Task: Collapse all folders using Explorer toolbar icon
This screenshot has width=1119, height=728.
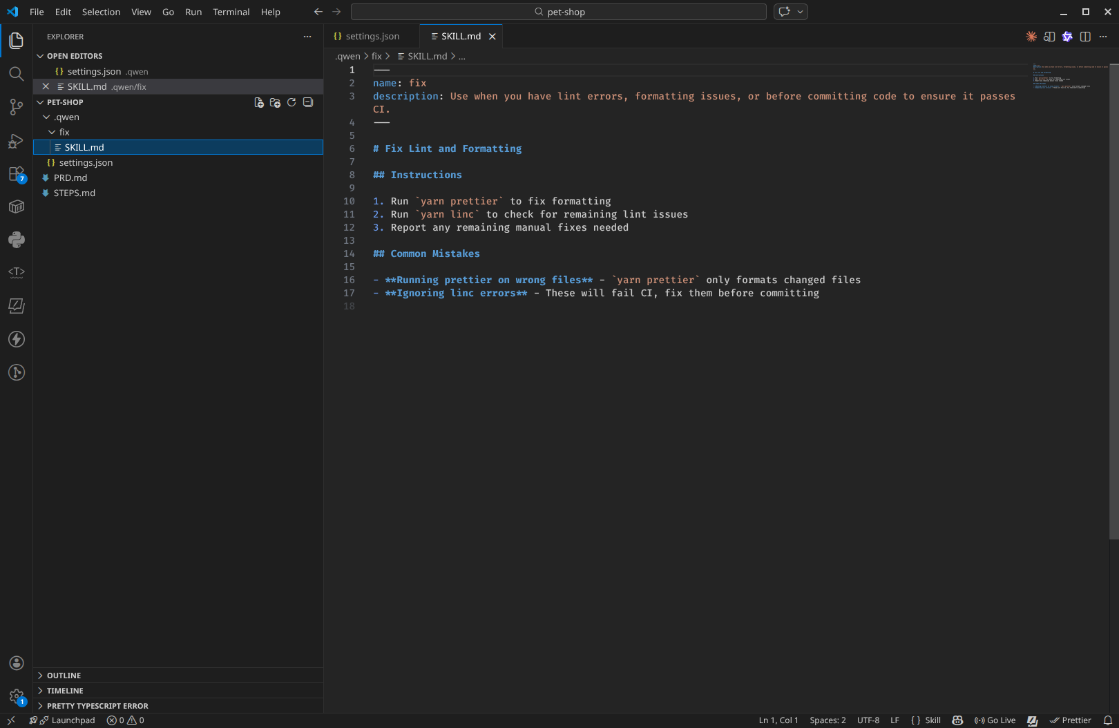Action: pyautogui.click(x=308, y=102)
